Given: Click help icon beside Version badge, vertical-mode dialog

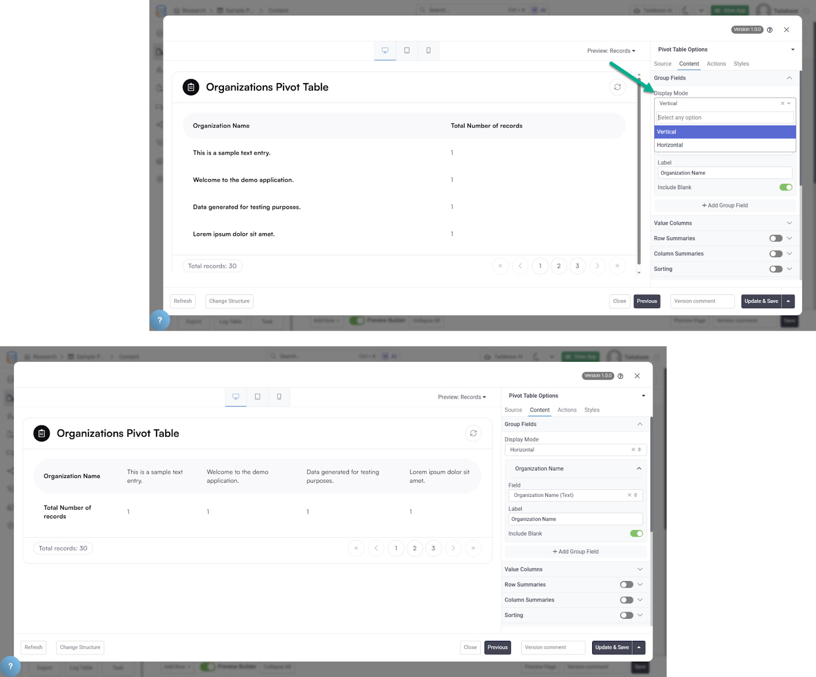Looking at the screenshot, I should click(x=770, y=30).
